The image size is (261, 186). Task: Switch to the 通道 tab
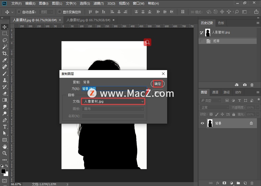click(215, 92)
